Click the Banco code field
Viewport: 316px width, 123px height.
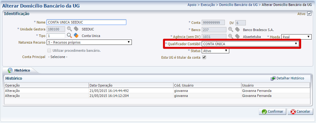[214, 30]
